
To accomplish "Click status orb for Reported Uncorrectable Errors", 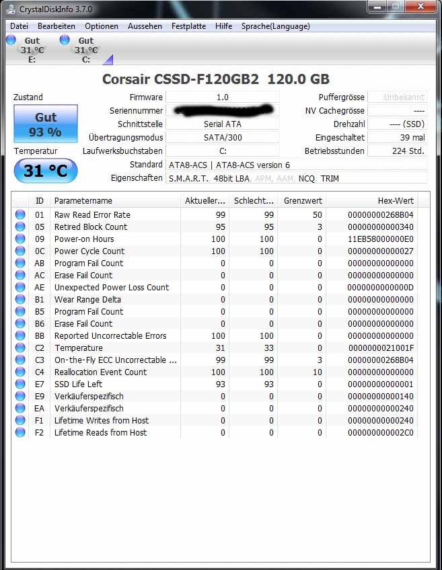I will point(20,335).
